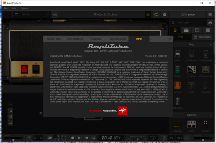Open the Custom SHOP
216x143 pixels.
[x=188, y=14]
